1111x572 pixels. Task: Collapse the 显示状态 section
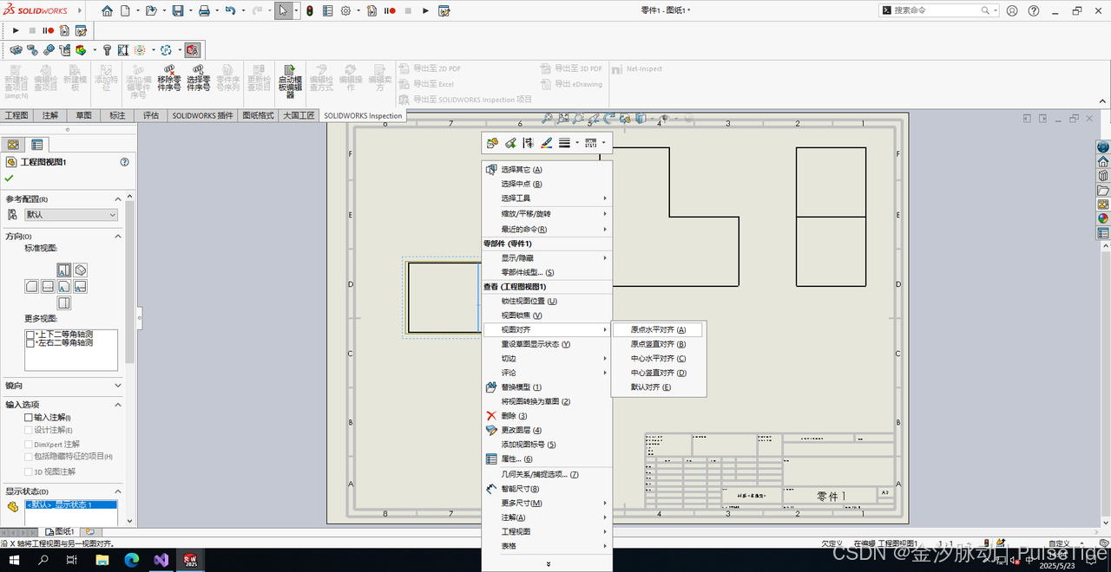pos(118,491)
